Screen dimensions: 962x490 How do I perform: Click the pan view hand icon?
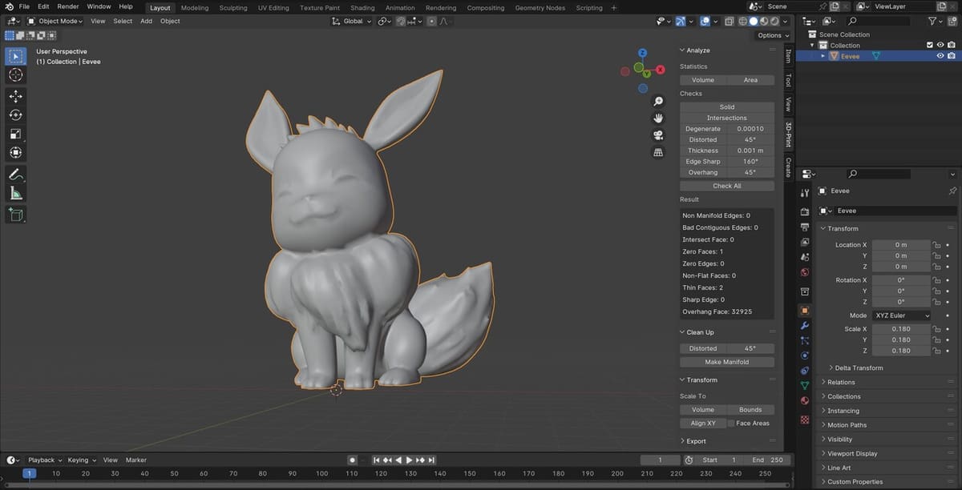658,118
